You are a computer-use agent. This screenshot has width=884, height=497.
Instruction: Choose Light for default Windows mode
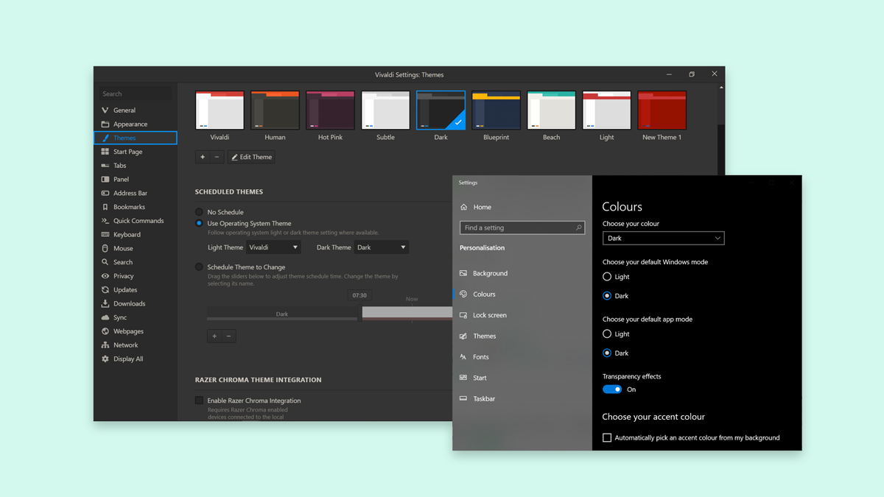607,277
